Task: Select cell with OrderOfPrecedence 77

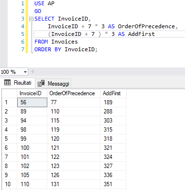Action: [x=74, y=102]
